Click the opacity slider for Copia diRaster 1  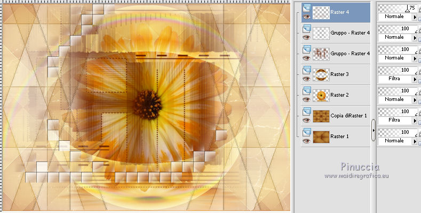pos(398,112)
